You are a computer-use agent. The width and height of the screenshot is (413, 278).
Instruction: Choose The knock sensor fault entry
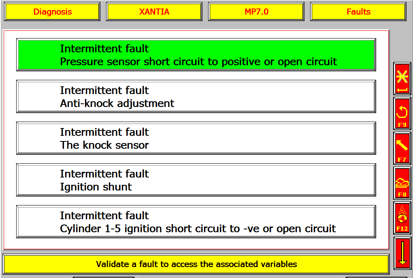[196, 138]
